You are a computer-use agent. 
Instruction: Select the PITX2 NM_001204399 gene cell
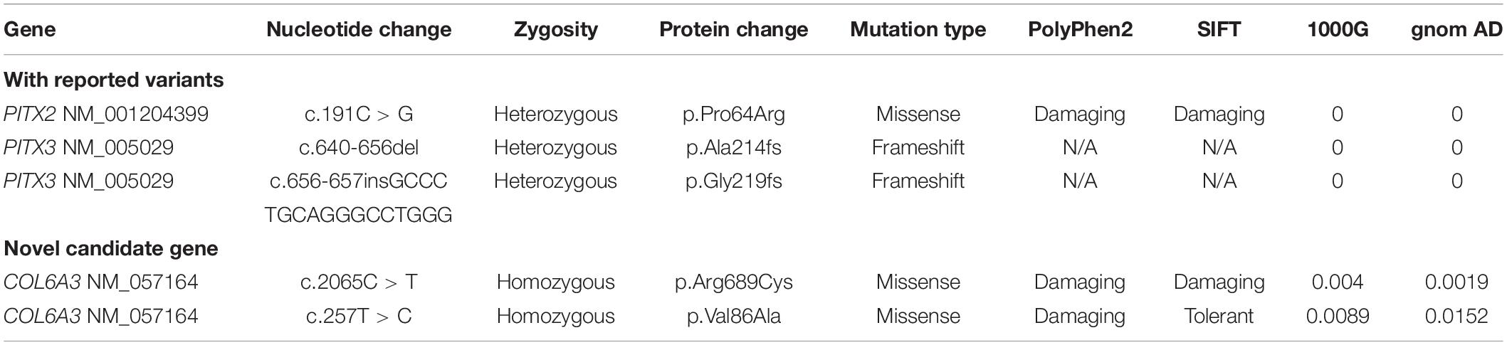pos(106,115)
